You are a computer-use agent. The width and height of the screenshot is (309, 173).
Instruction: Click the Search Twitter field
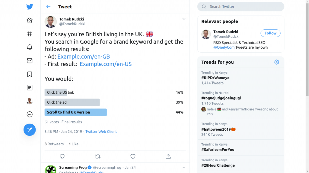pyautogui.click(x=241, y=7)
